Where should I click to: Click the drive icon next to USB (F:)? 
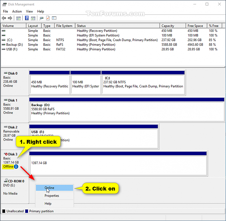click(x=4, y=49)
